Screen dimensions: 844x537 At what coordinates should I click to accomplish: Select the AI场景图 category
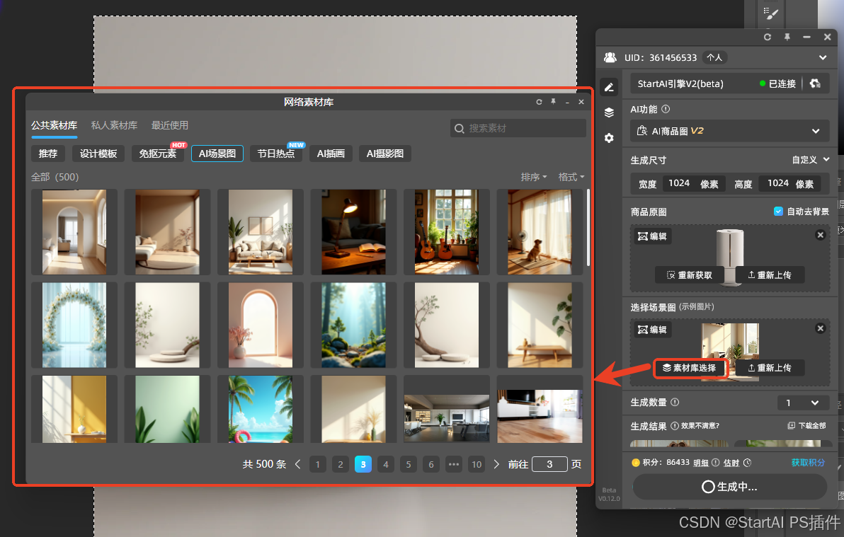click(217, 154)
